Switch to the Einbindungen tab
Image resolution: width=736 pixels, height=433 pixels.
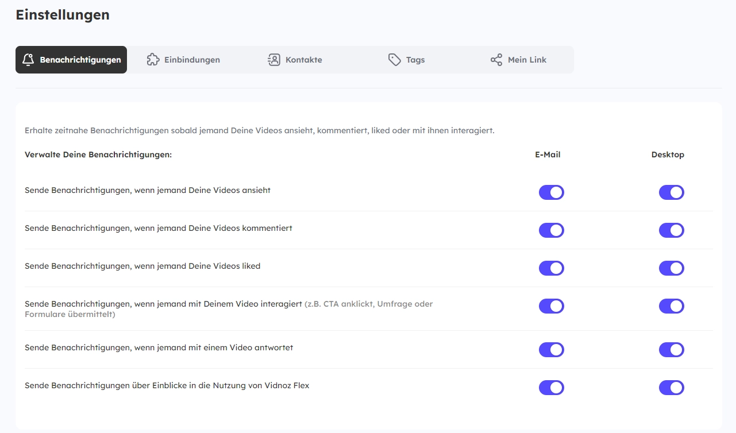[x=183, y=60]
